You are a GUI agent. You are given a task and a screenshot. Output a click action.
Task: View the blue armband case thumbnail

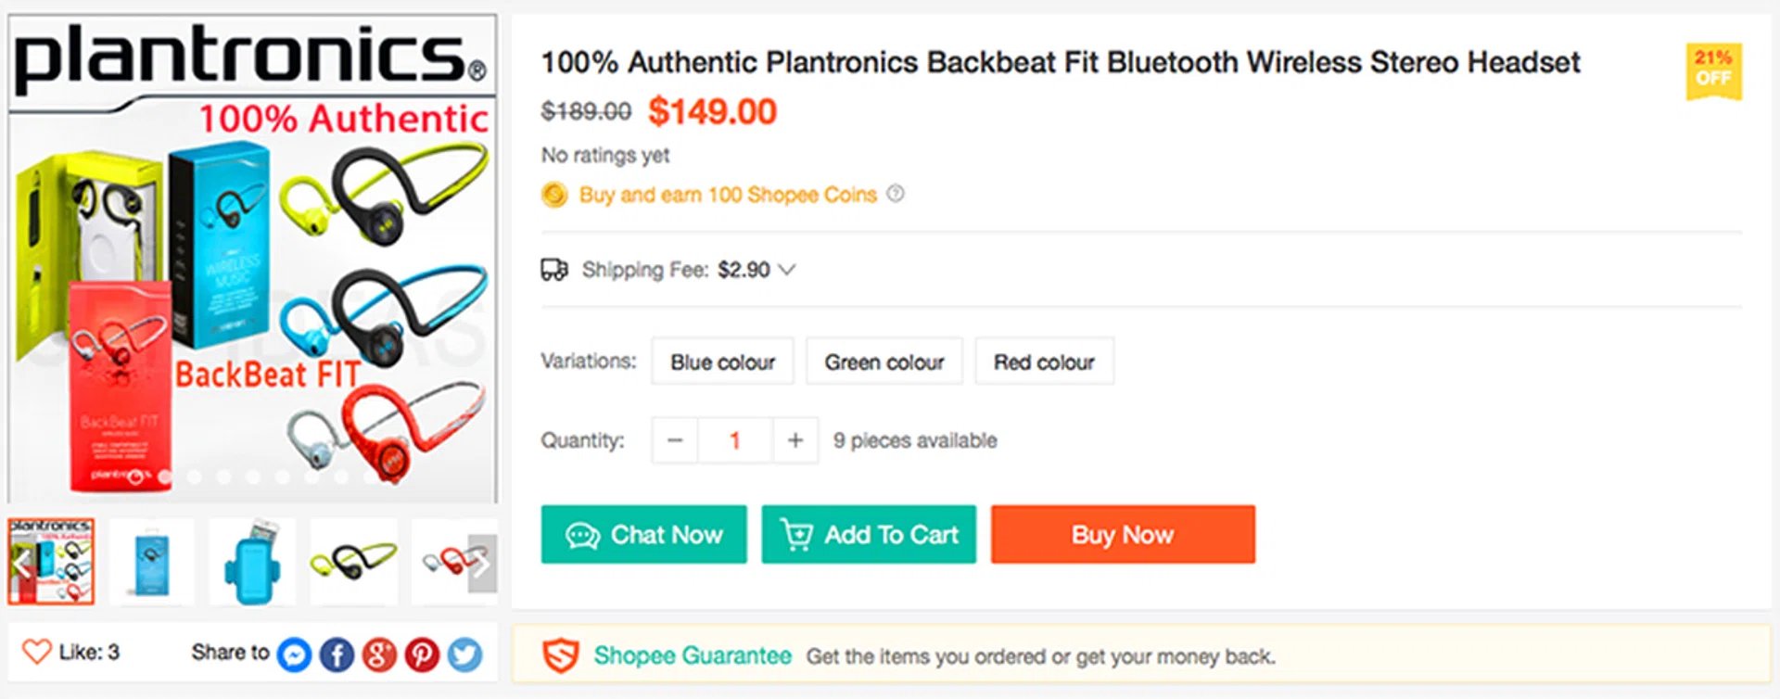[252, 563]
